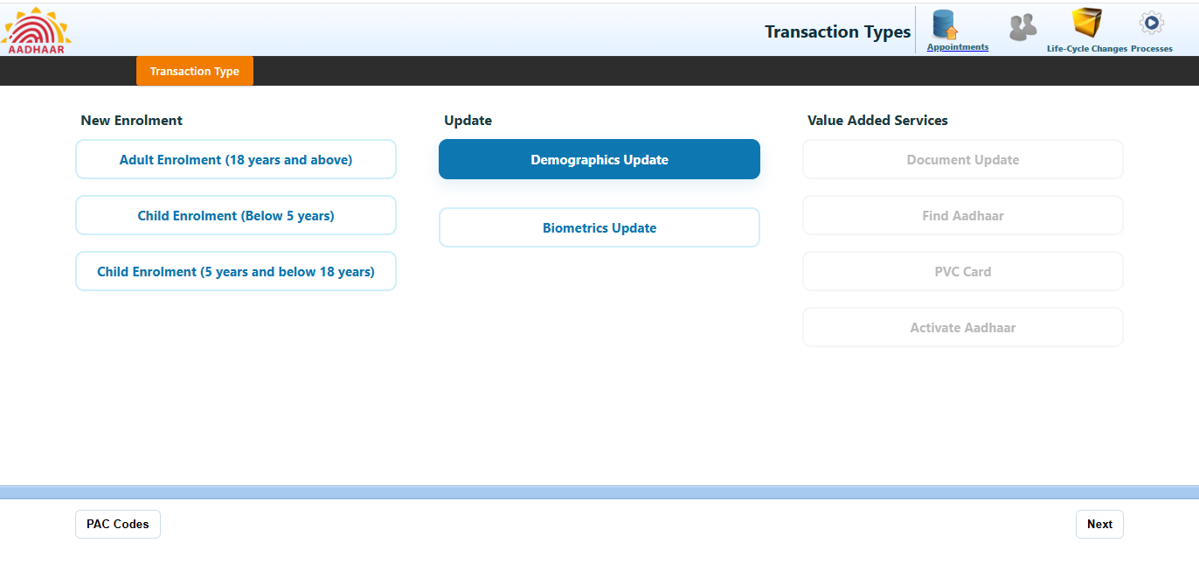Open the PAC Codes button

[118, 525]
